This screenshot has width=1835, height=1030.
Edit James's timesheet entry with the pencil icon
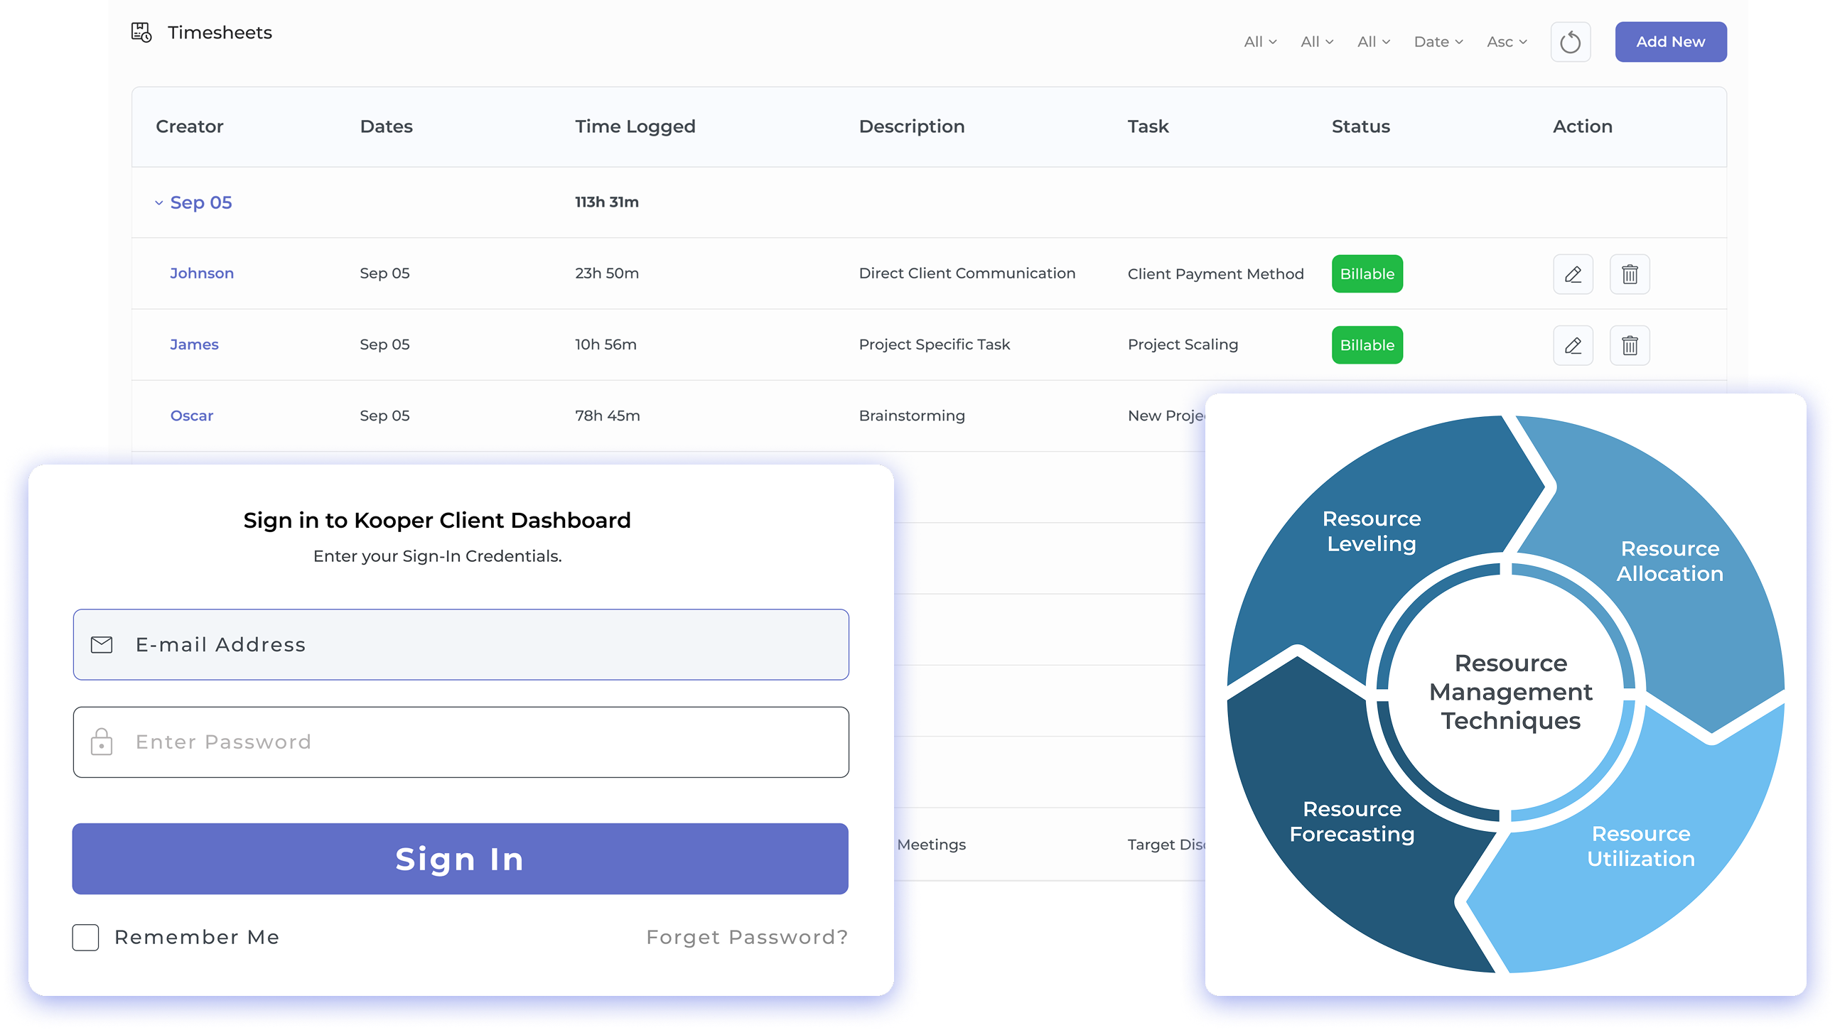(1573, 345)
